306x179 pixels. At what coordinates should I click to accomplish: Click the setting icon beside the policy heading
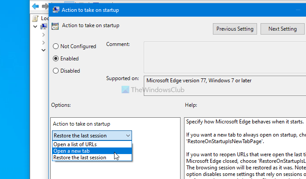(56, 26)
